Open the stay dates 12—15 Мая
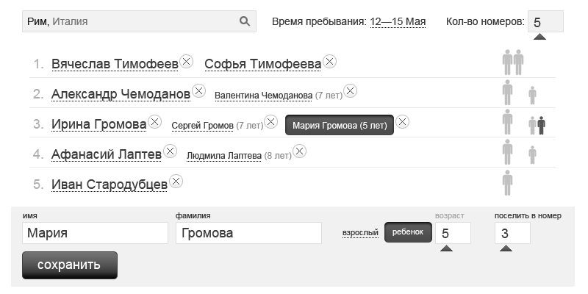This screenshot has height=294, width=588. coord(398,21)
